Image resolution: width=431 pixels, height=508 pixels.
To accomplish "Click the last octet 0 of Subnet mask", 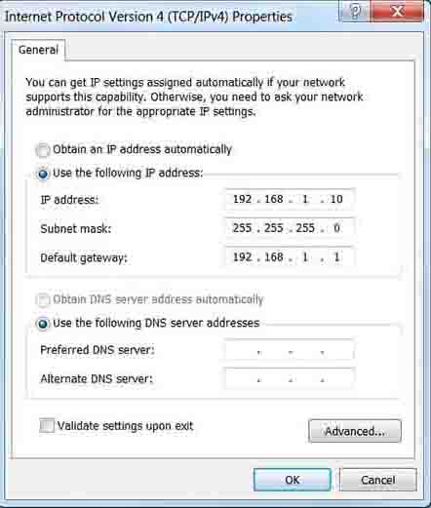I will [x=336, y=228].
